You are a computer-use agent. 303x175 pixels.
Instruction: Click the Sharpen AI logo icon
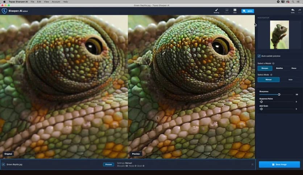tap(4, 11)
